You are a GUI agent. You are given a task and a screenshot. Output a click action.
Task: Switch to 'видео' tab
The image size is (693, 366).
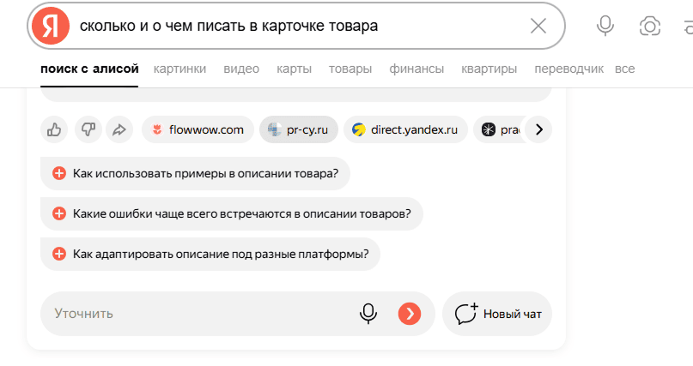tap(241, 69)
